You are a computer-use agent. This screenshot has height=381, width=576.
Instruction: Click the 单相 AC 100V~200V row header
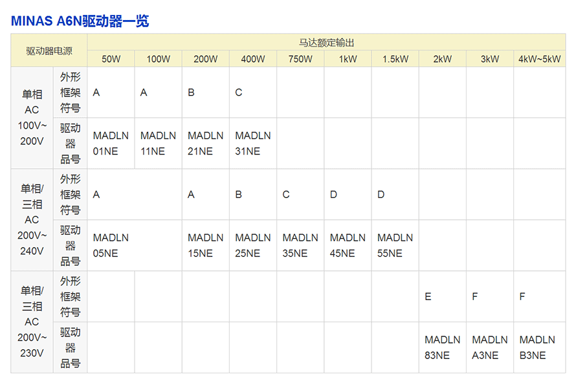[32, 118]
